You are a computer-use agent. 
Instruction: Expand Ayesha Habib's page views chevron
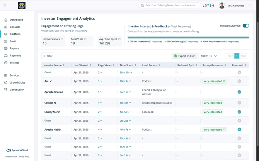[101, 130]
